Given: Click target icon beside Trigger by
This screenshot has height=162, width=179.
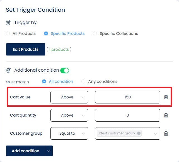Looking at the screenshot, I should tap(8, 23).
